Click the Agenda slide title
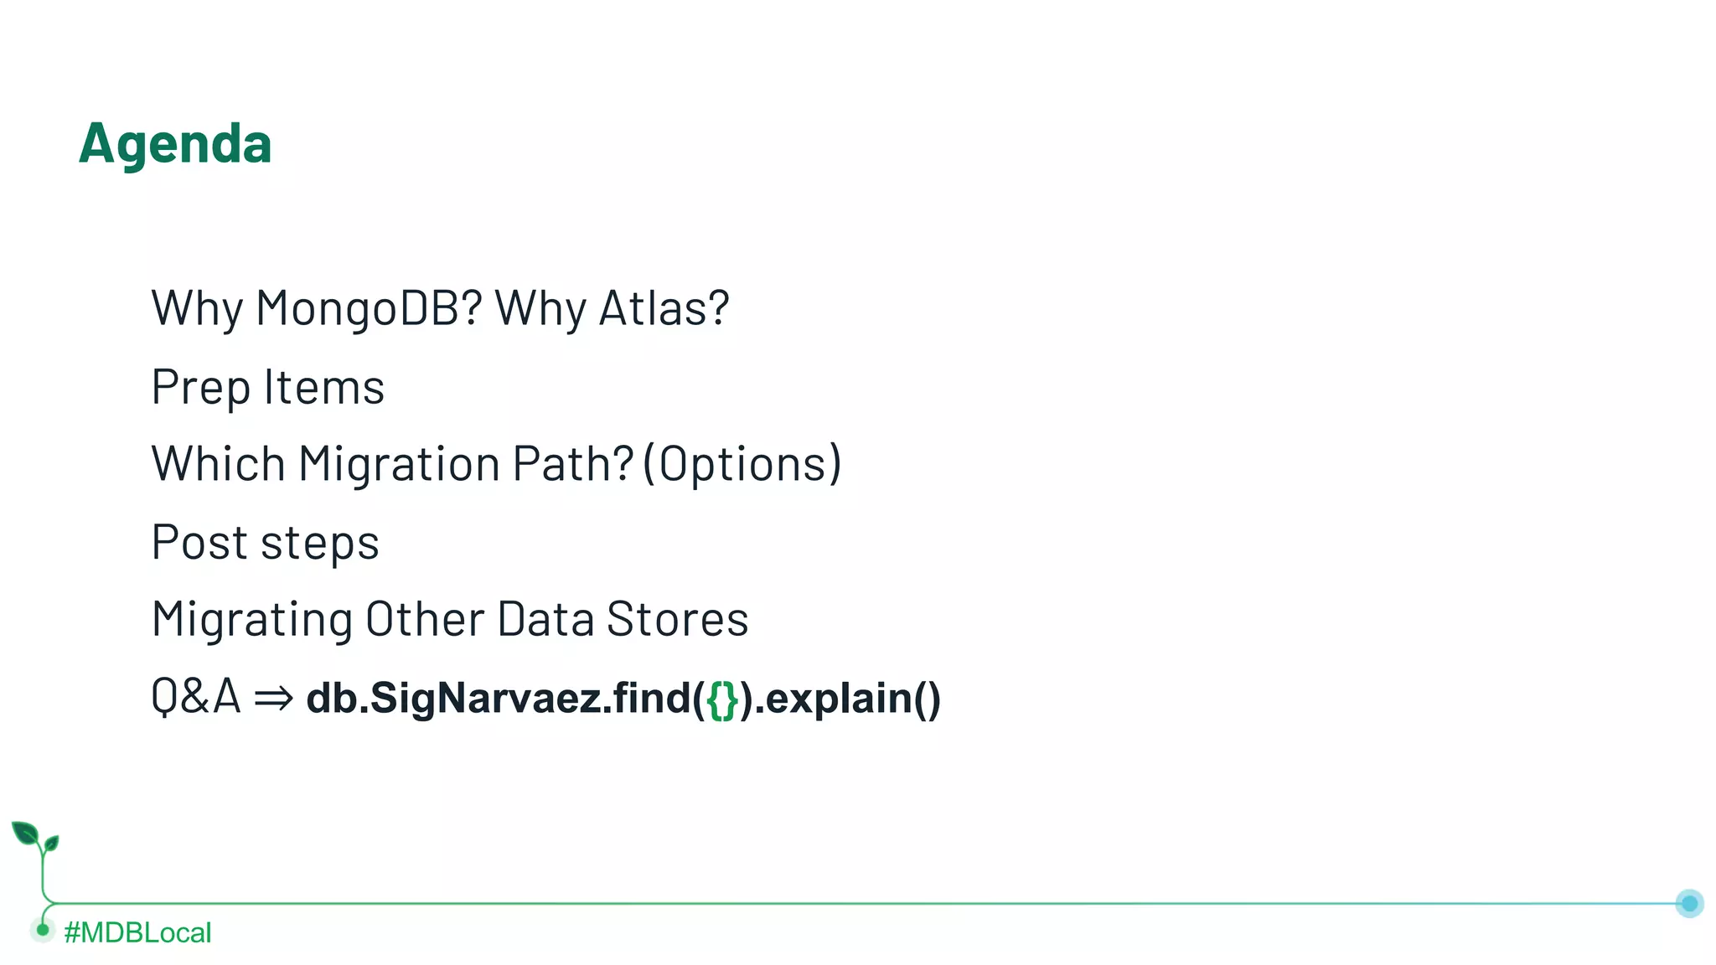The image size is (1716, 965). point(175,143)
